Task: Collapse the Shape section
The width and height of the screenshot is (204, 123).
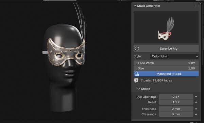Action: pyautogui.click(x=139, y=89)
